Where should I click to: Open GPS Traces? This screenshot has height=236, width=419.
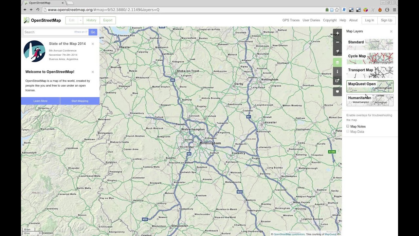(291, 20)
